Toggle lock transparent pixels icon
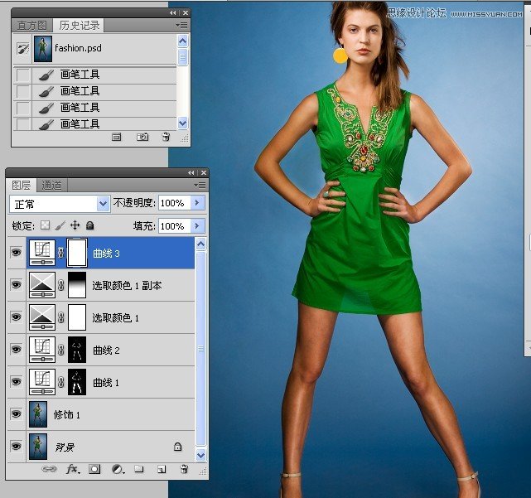This screenshot has height=498, width=531. 45,225
